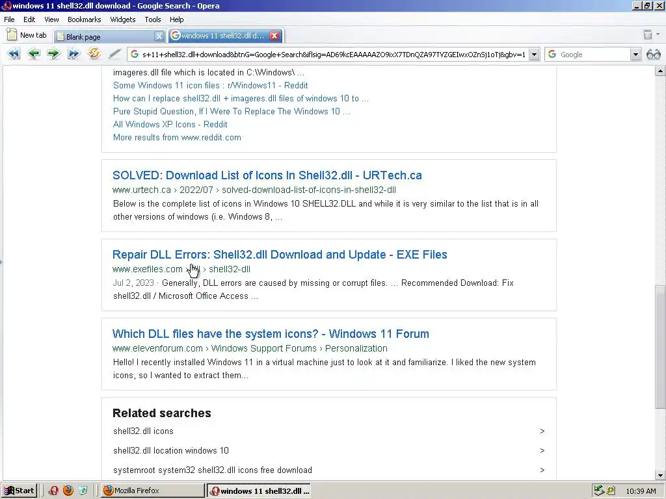Click the vertical scrollbar thumb

659,347
